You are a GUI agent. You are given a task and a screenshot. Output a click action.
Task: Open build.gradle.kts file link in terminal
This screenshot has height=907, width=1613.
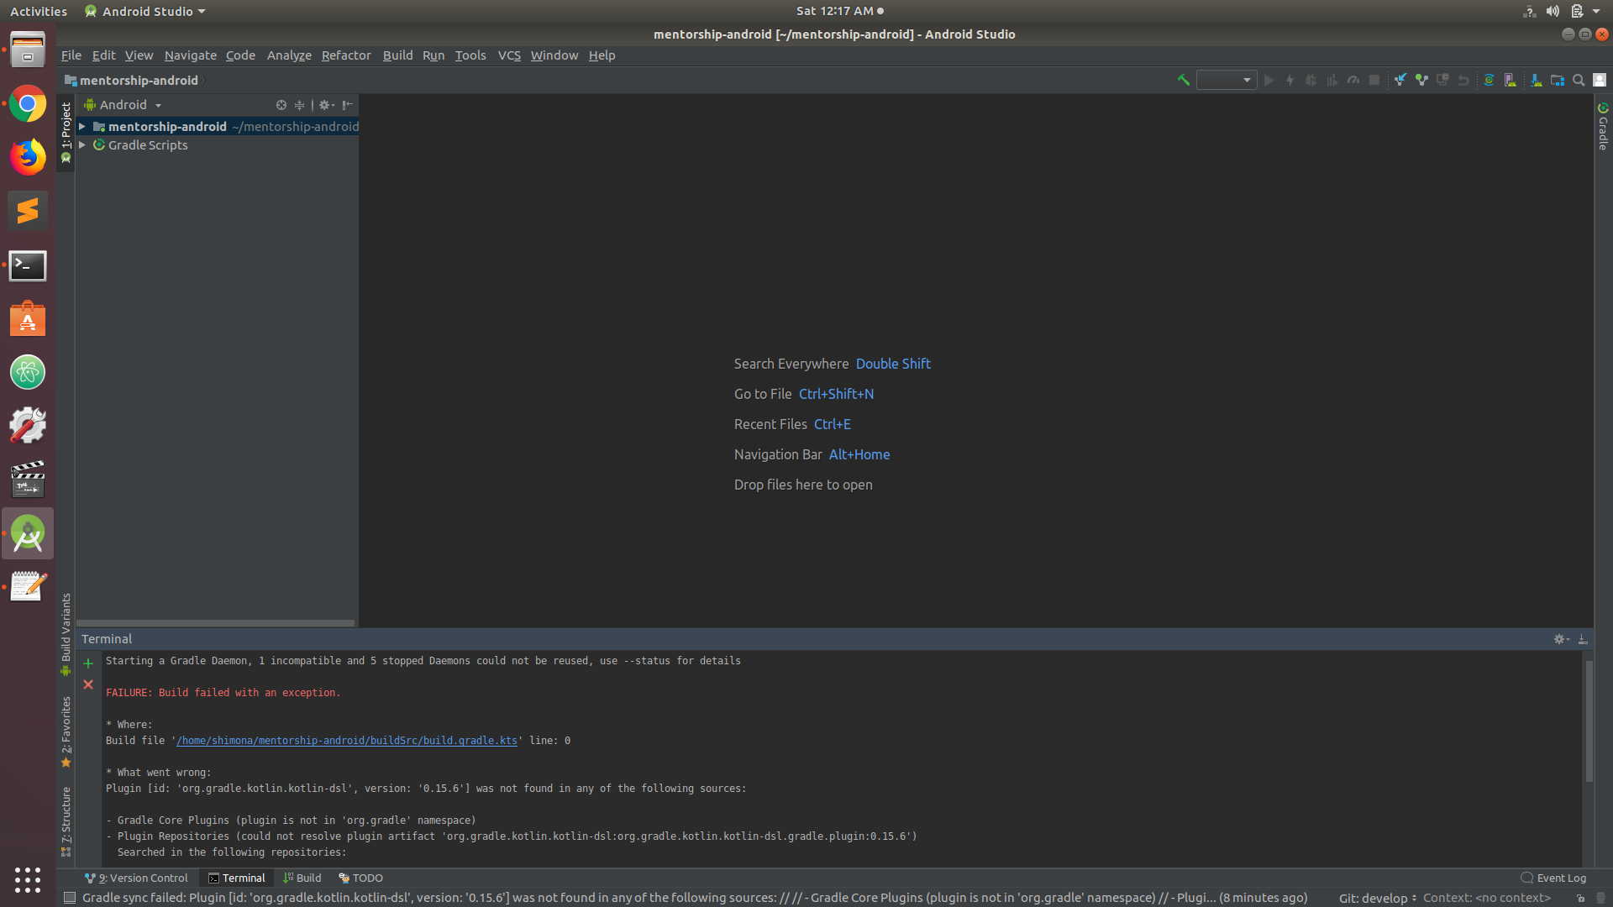coord(347,741)
